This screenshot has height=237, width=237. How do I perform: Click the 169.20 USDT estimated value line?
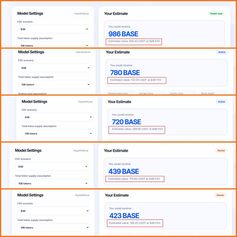[x=135, y=223]
